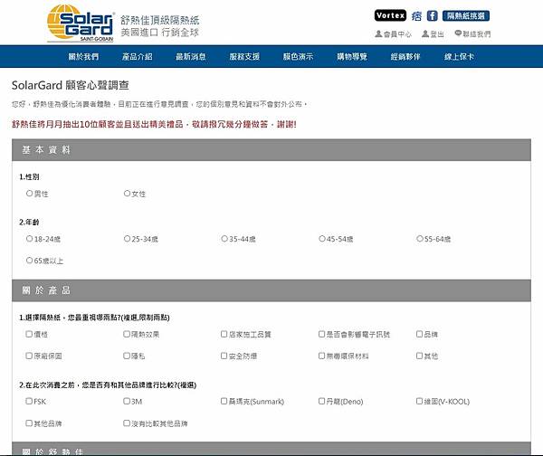This screenshot has width=543, height=456.
Task: Click the 隔熱紙挑選 button
Action: [x=466, y=16]
